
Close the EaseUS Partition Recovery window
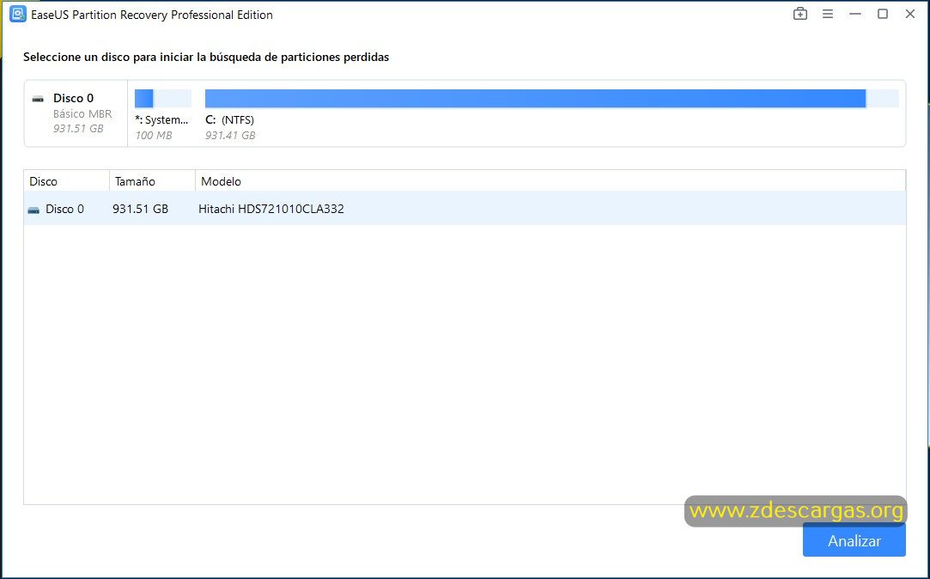[910, 15]
